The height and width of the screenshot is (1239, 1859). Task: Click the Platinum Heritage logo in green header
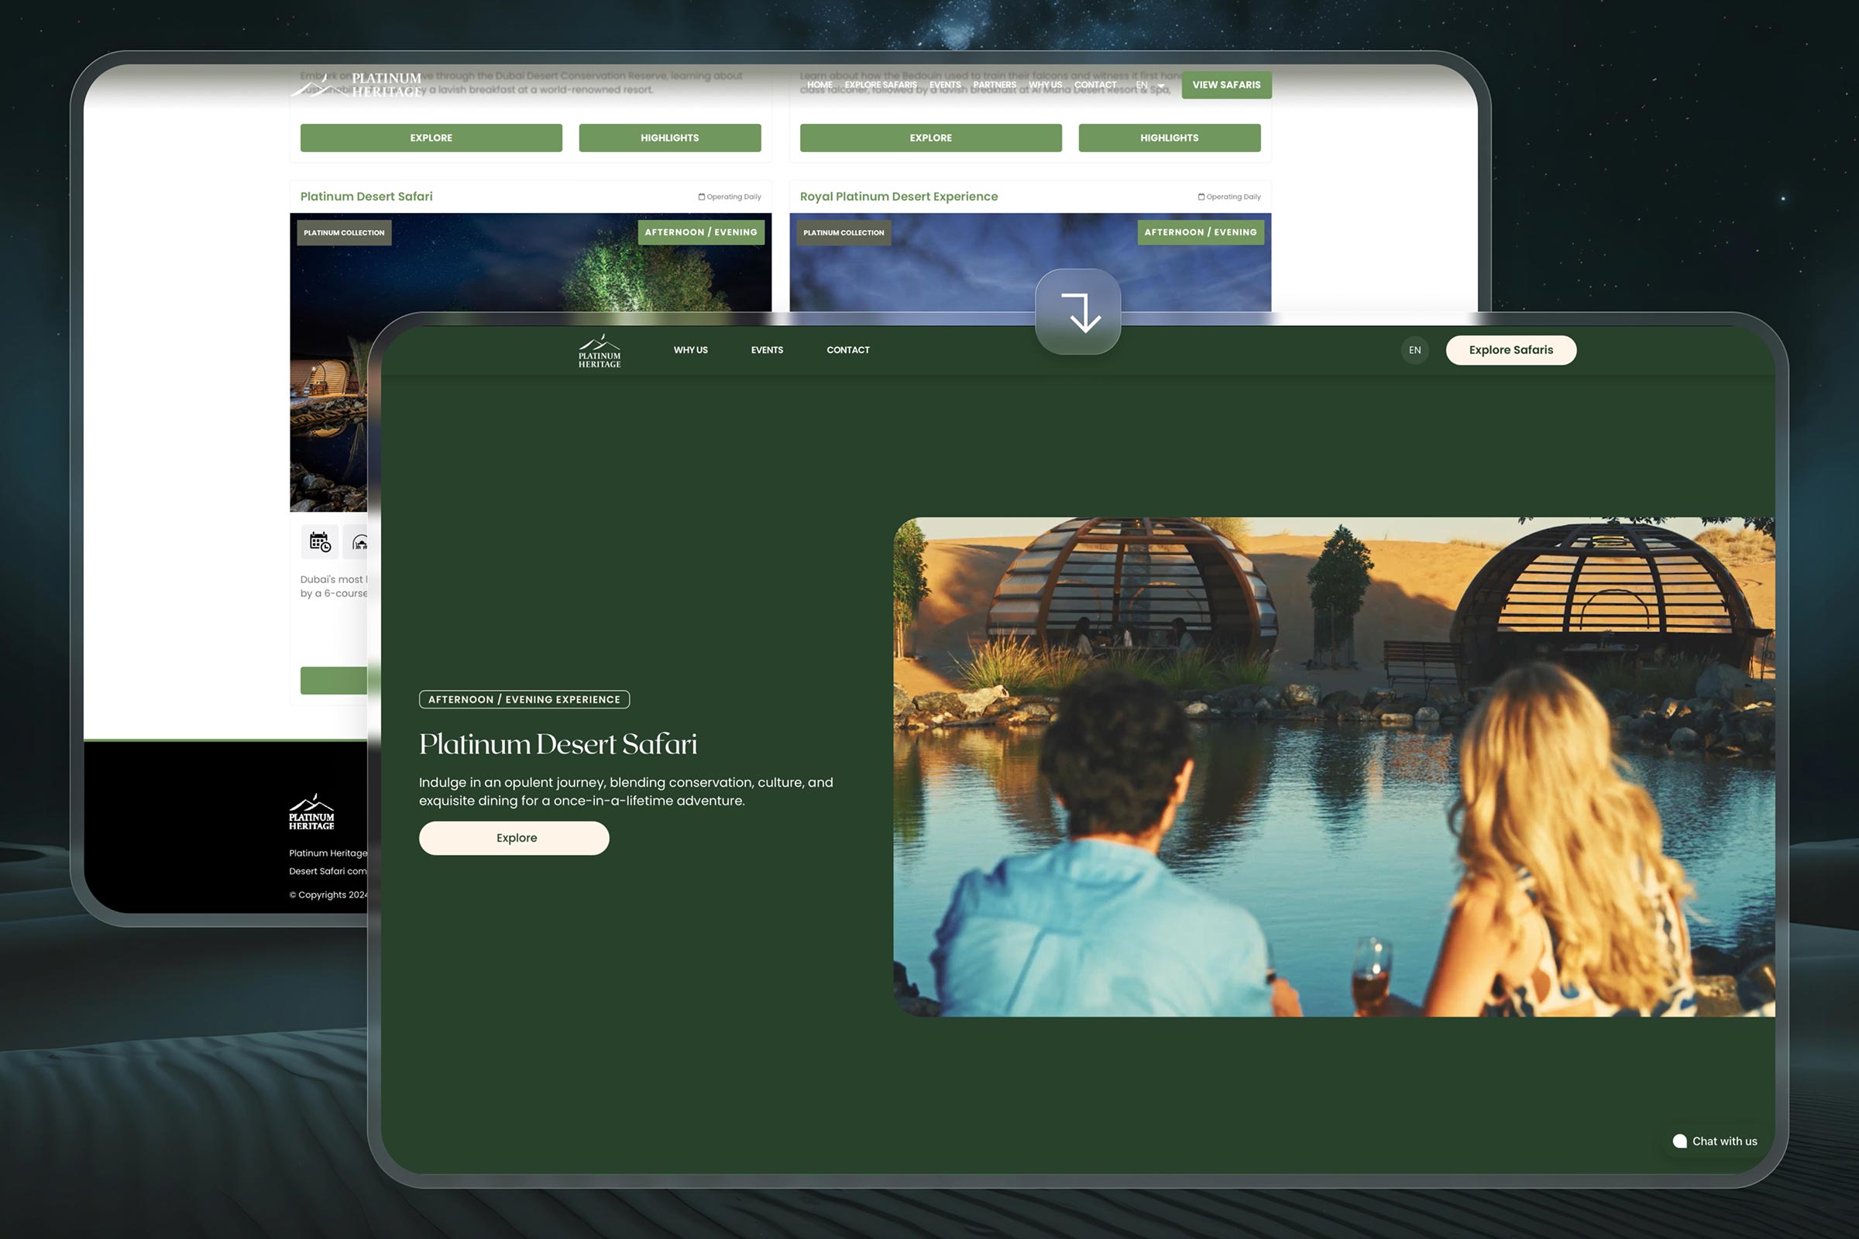click(x=599, y=351)
